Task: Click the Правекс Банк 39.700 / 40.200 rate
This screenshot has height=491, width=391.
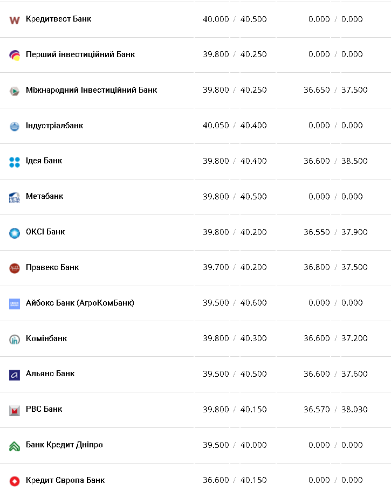Action: [235, 267]
